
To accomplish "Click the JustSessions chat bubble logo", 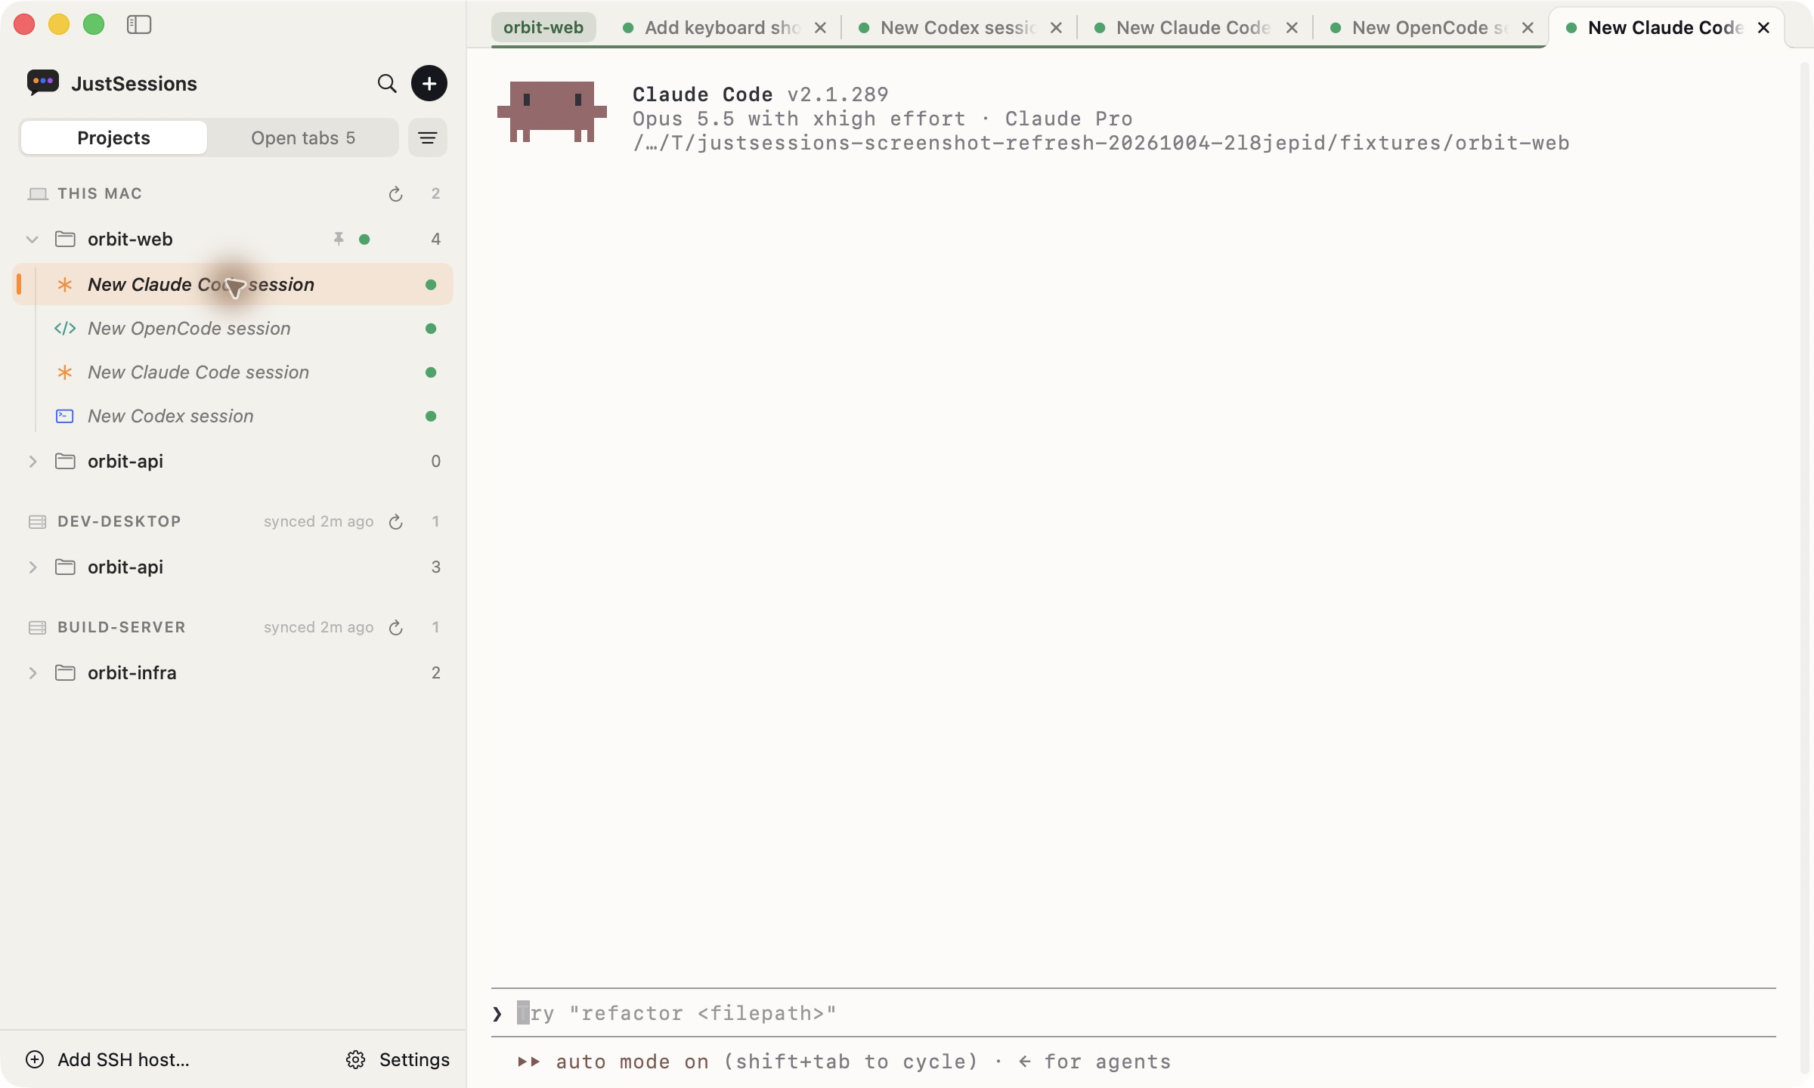I will (43, 82).
